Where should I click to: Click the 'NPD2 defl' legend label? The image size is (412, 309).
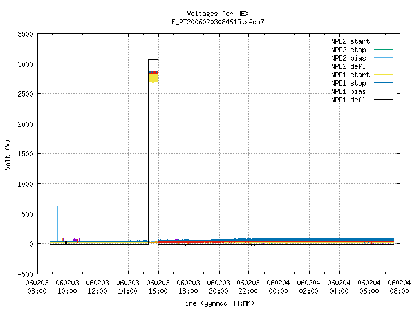tap(348, 66)
